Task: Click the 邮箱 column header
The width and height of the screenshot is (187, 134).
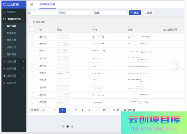Action: [x=130, y=30]
